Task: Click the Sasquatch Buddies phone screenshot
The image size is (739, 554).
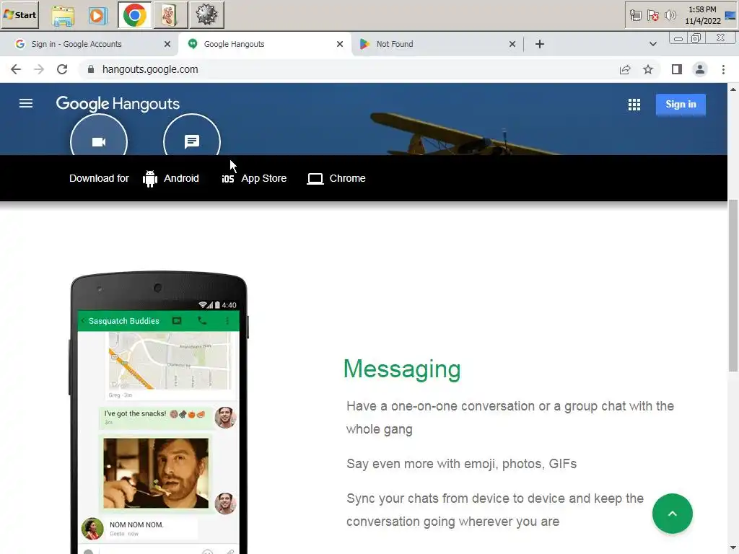Action: [x=159, y=412]
